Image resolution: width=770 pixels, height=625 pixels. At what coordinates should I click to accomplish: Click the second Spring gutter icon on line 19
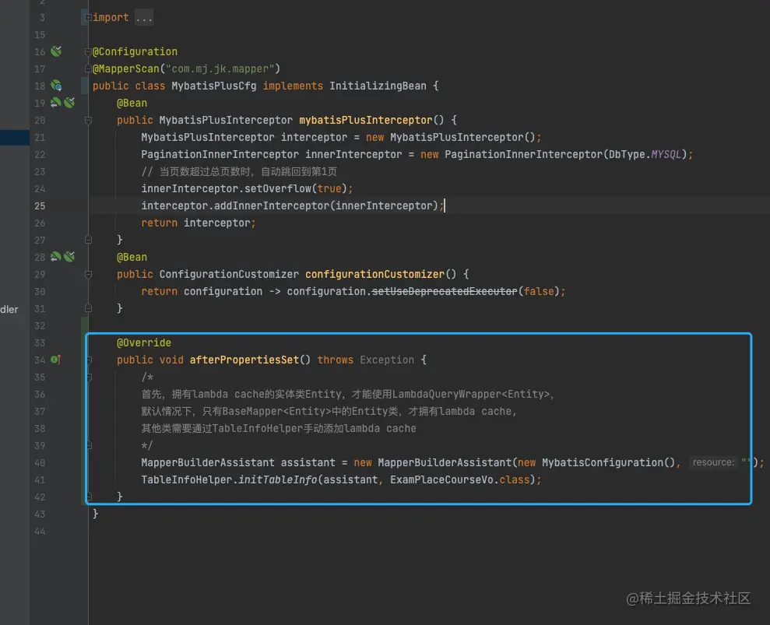(69, 103)
